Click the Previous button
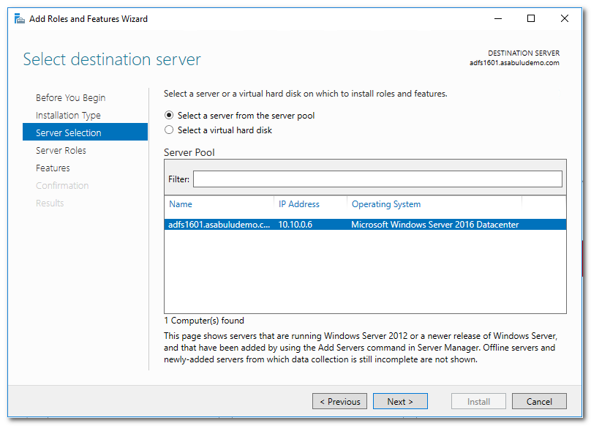 pos(339,401)
